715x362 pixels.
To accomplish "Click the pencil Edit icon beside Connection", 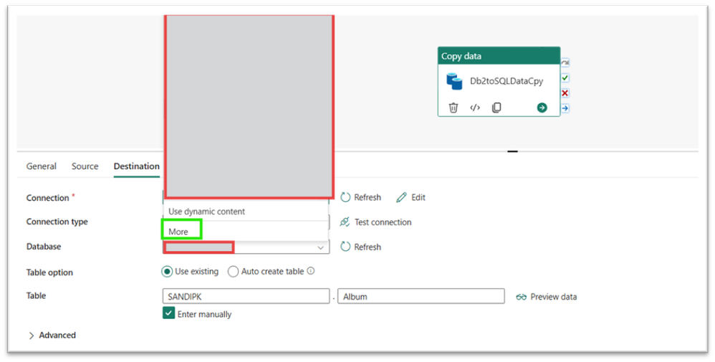I will point(401,197).
